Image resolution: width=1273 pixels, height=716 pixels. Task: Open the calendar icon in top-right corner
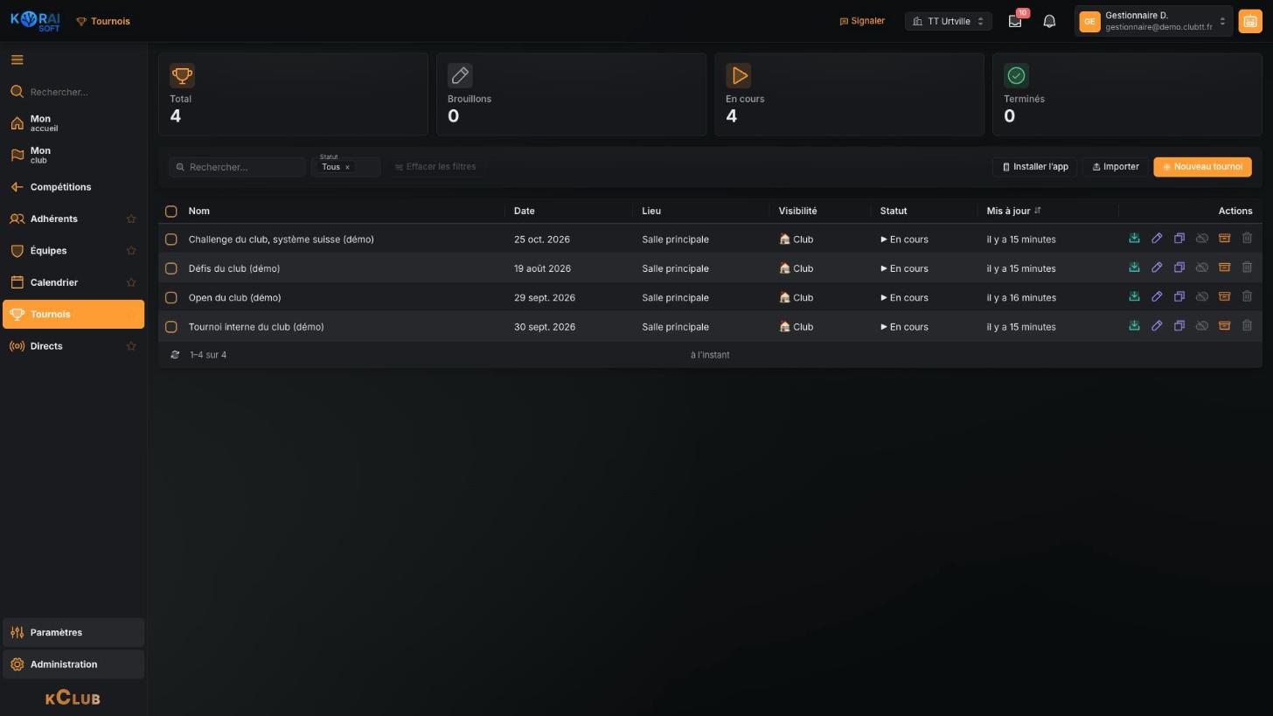(x=1250, y=22)
